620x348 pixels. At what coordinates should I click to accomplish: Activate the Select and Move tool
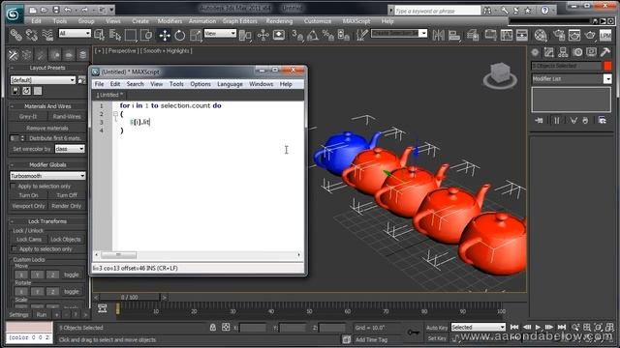(165, 35)
